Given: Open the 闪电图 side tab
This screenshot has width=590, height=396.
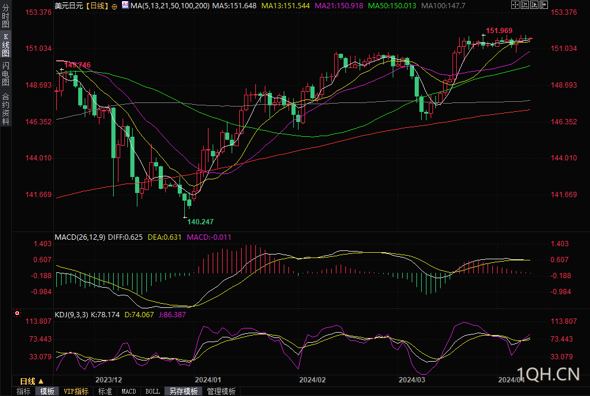Looking at the screenshot, I should 5,74.
